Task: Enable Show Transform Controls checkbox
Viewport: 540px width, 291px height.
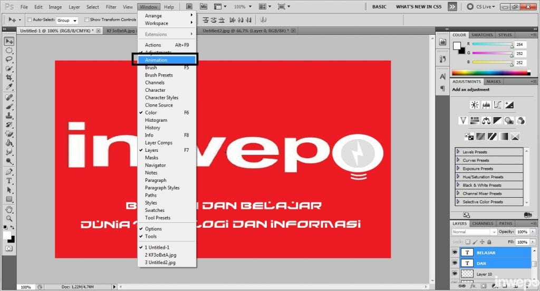Action: 87,20
